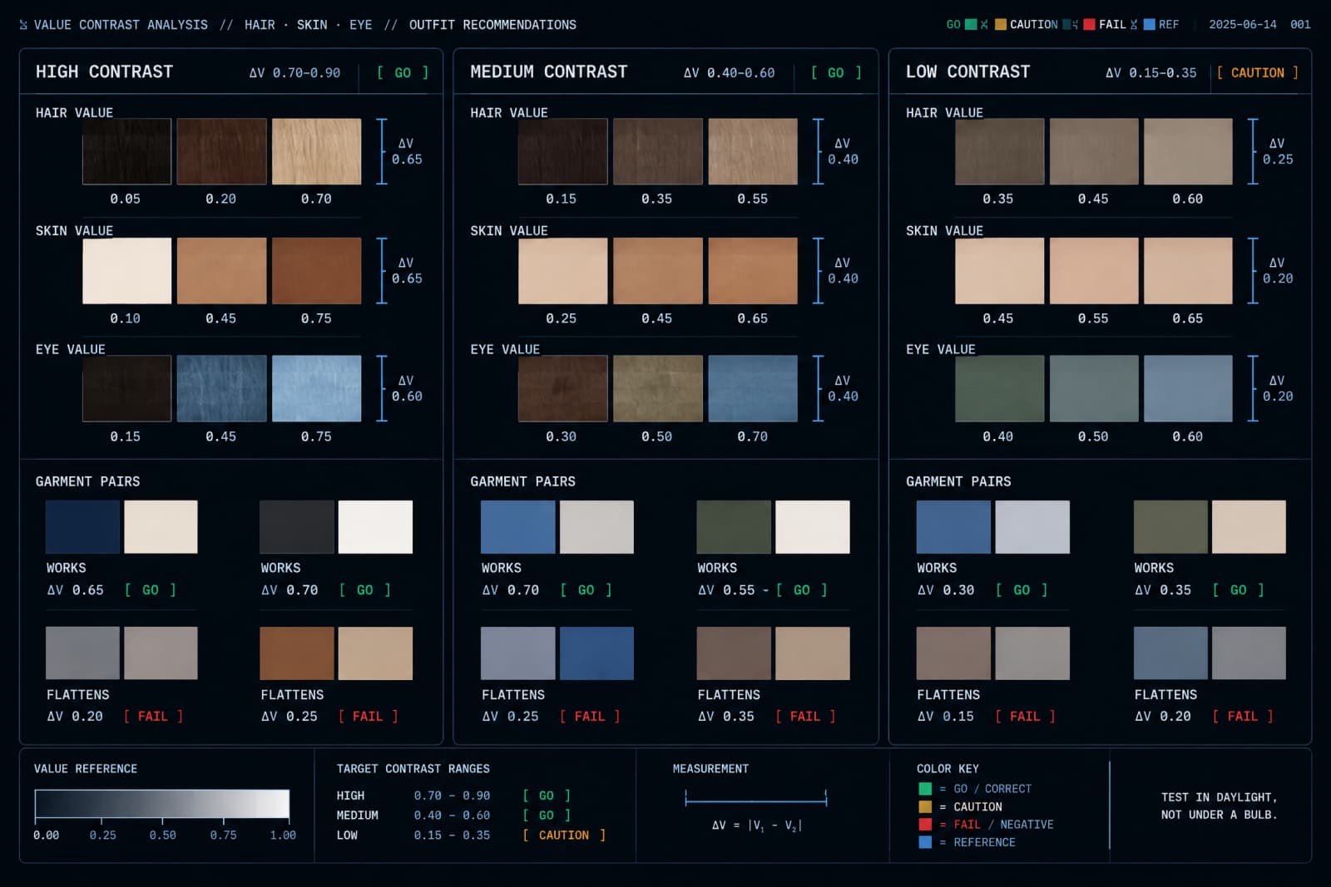Click OUTFIT RECOMMENDATIONS in the title bar
Screen dimensions: 1331x887
pyautogui.click(x=492, y=25)
